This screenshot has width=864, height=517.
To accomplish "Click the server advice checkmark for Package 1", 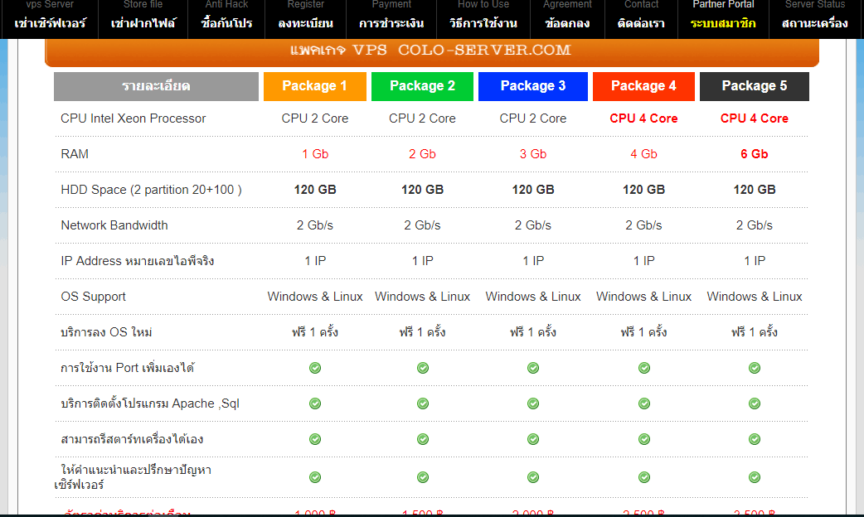I will pos(315,477).
